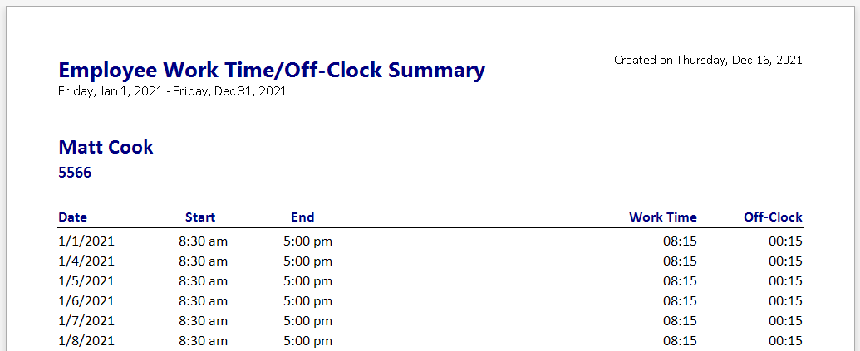The width and height of the screenshot is (860, 351).
Task: Click the report date range subtitle
Action: click(172, 91)
